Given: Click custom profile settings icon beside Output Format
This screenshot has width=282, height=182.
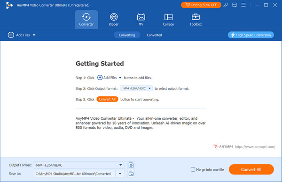Looking at the screenshot, I should click(x=131, y=165).
